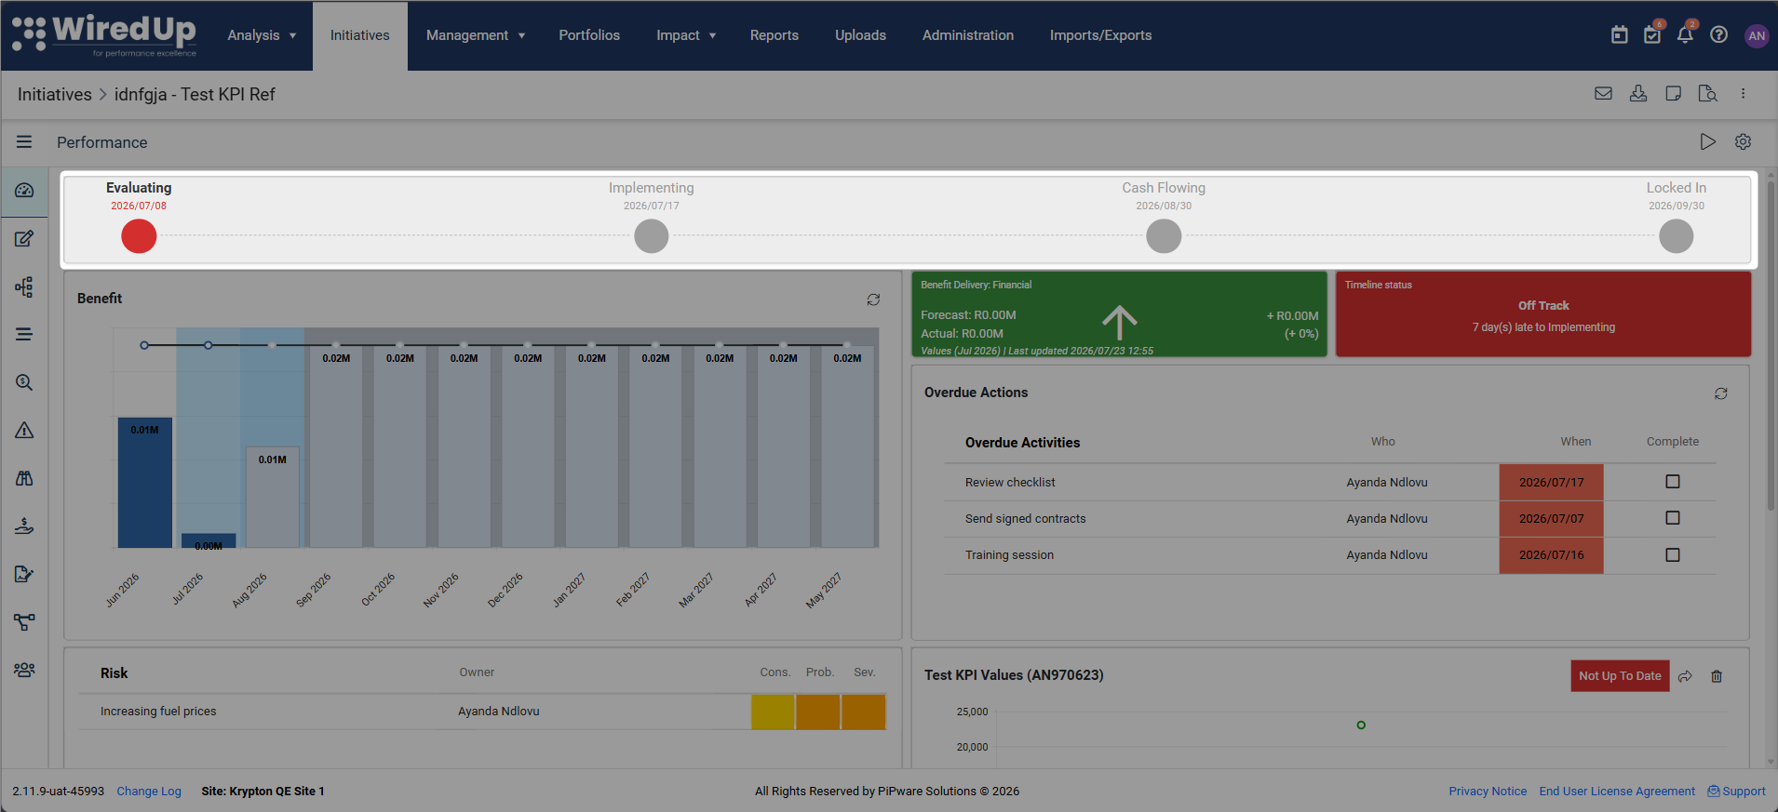
Task: Click the email envelope icon
Action: 1603,93
